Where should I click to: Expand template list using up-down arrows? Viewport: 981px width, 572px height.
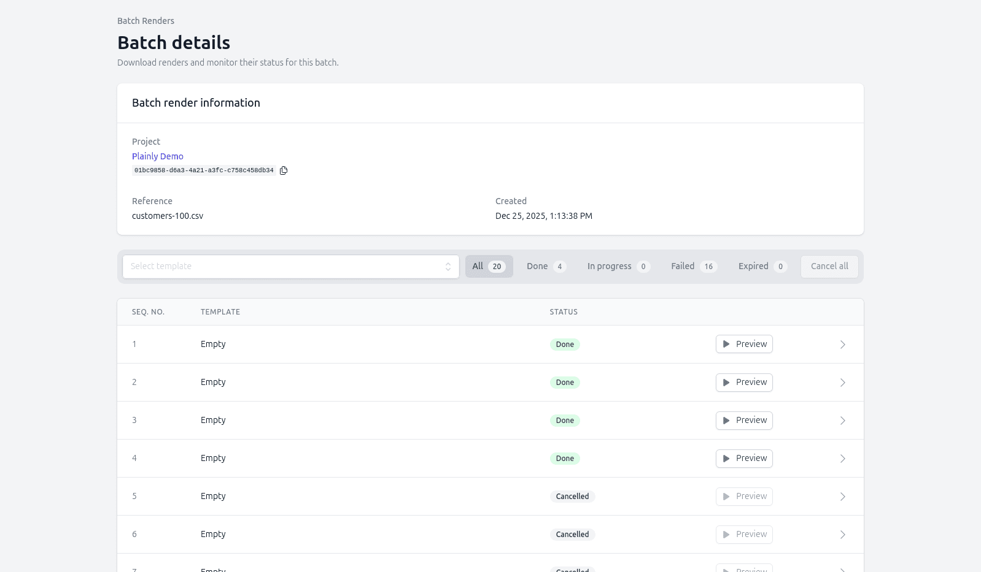[x=448, y=267]
